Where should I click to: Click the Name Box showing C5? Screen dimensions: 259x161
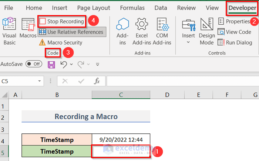point(19,81)
